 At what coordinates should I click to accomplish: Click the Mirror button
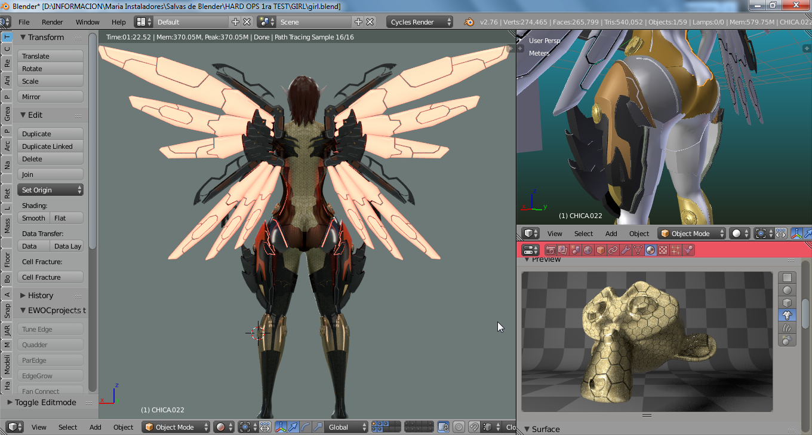pos(50,97)
